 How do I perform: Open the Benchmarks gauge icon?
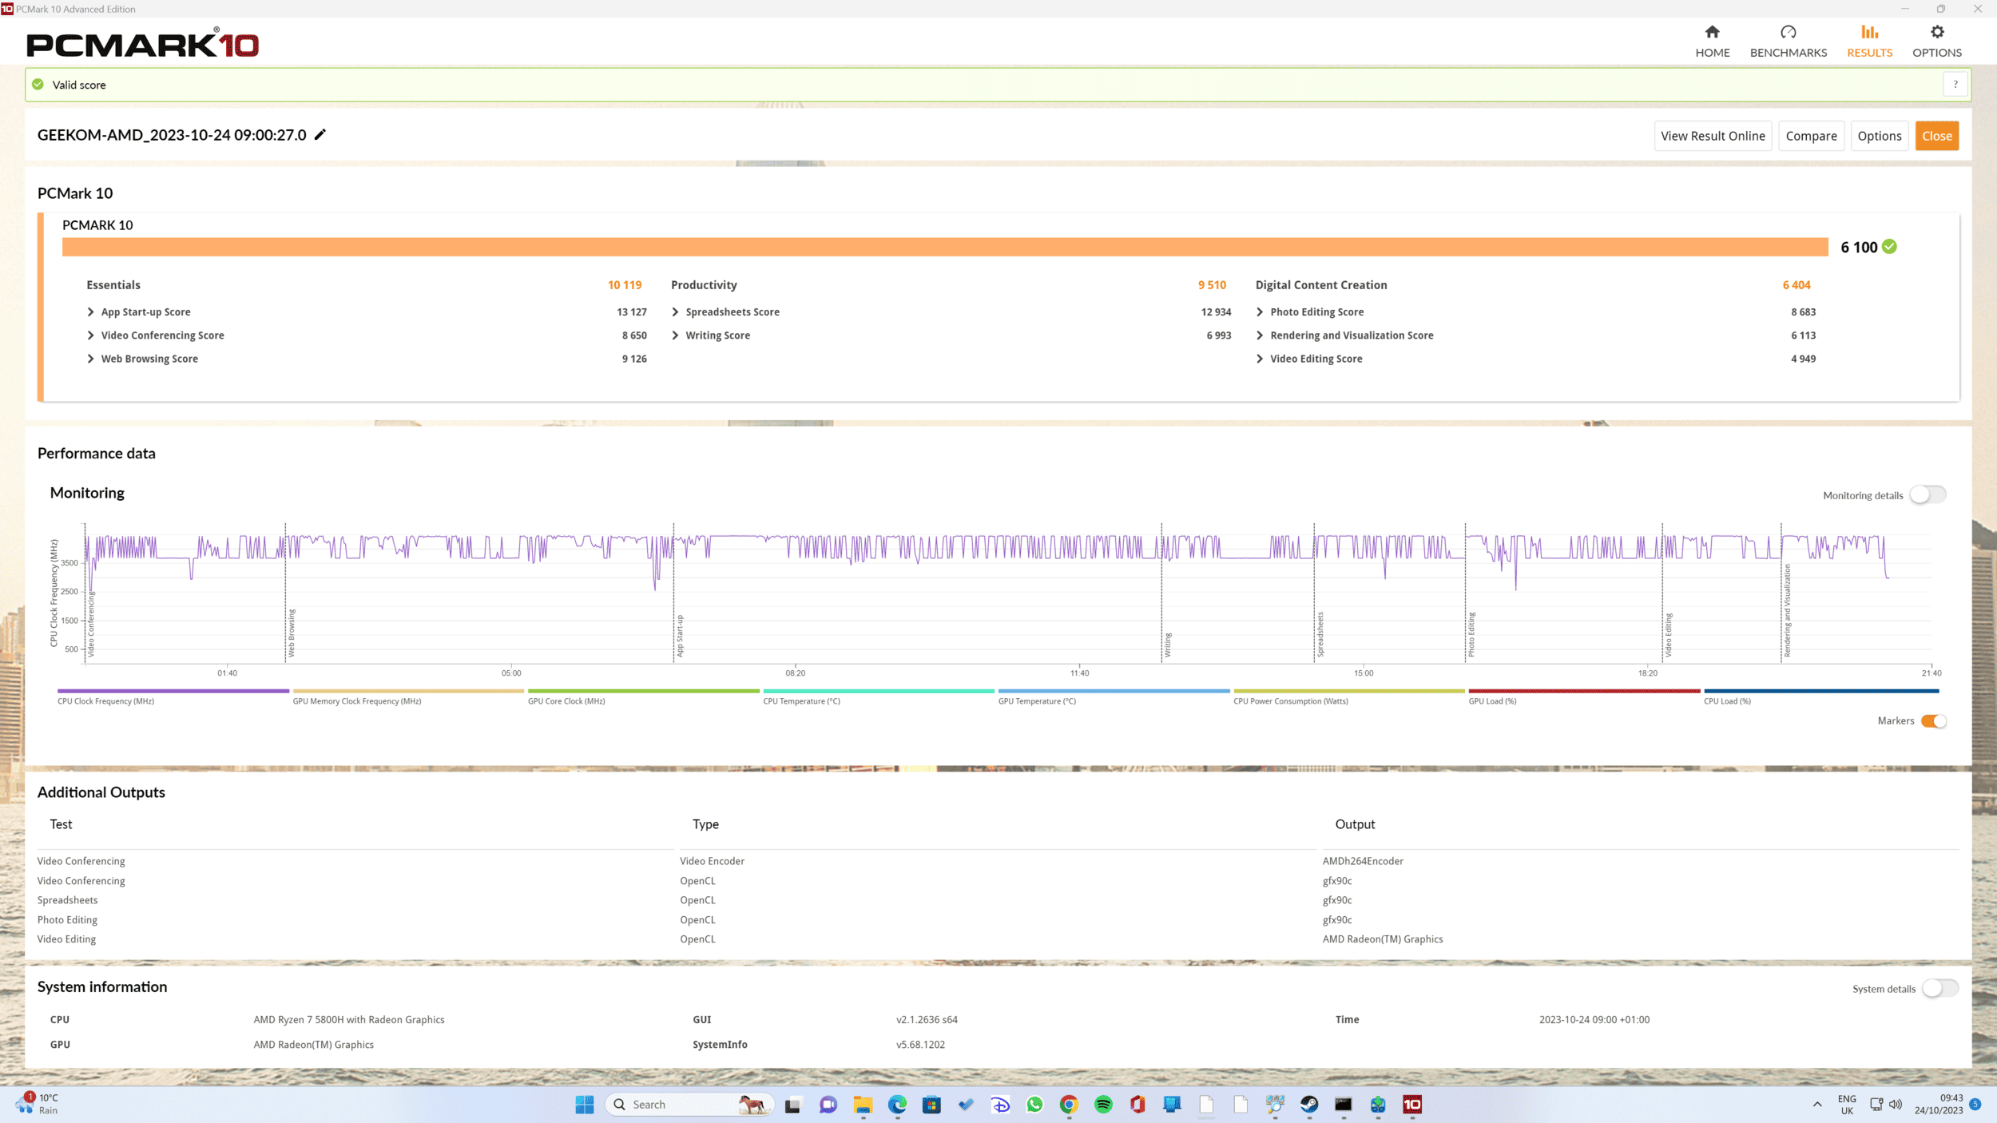tap(1788, 32)
